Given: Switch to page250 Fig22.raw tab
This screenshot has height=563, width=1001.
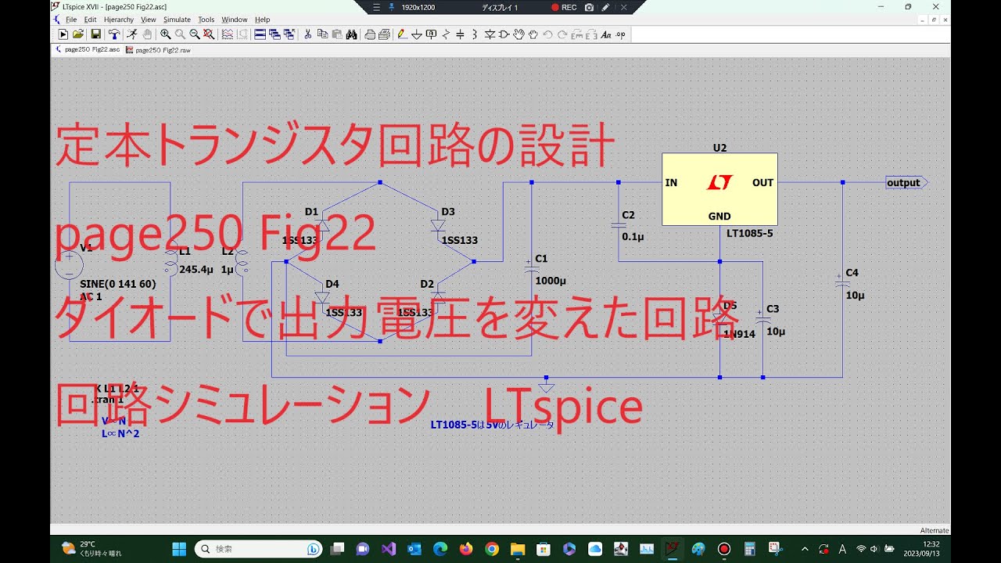Looking at the screenshot, I should point(159,49).
